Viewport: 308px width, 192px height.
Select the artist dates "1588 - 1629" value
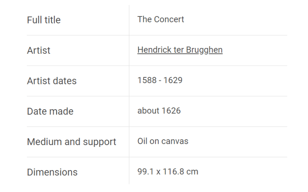pos(160,80)
